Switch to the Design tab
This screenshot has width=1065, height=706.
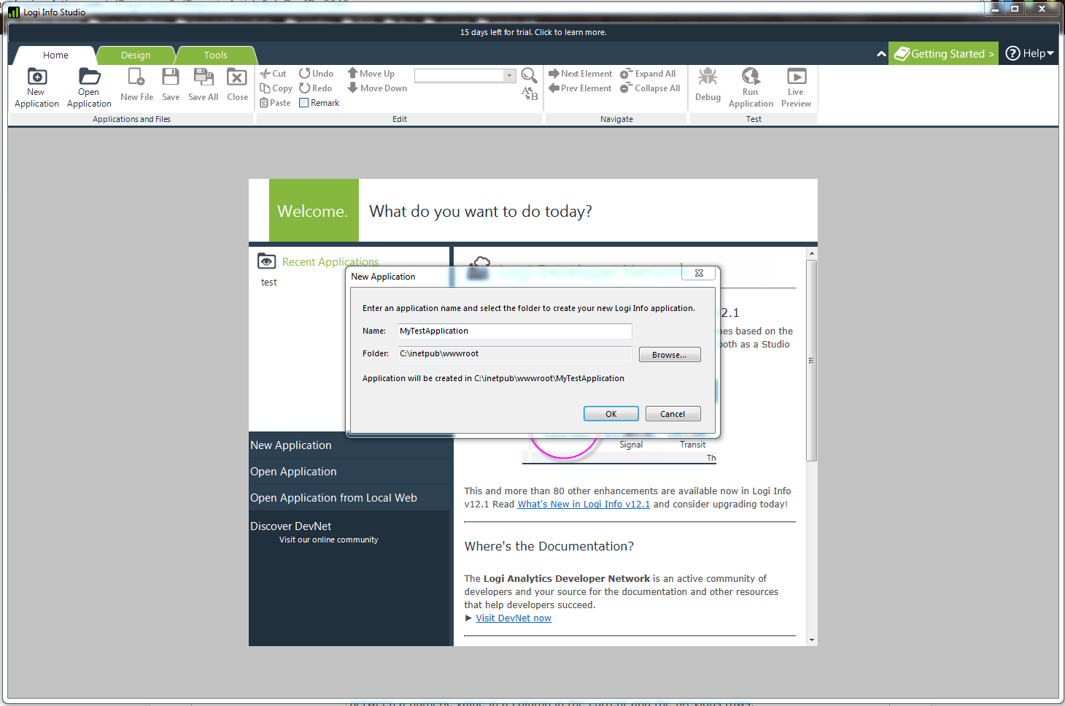pos(136,55)
